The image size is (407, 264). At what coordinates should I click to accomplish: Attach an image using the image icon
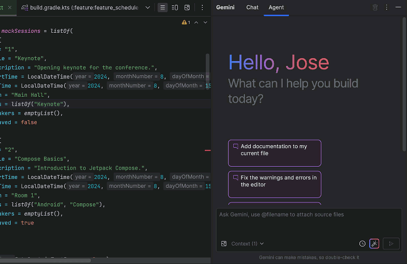pyautogui.click(x=224, y=243)
